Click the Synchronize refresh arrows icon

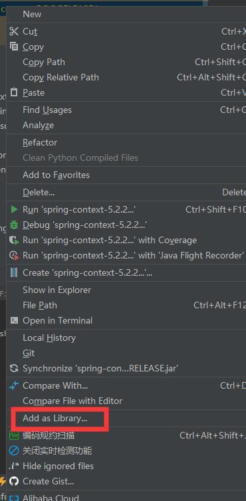click(x=14, y=368)
